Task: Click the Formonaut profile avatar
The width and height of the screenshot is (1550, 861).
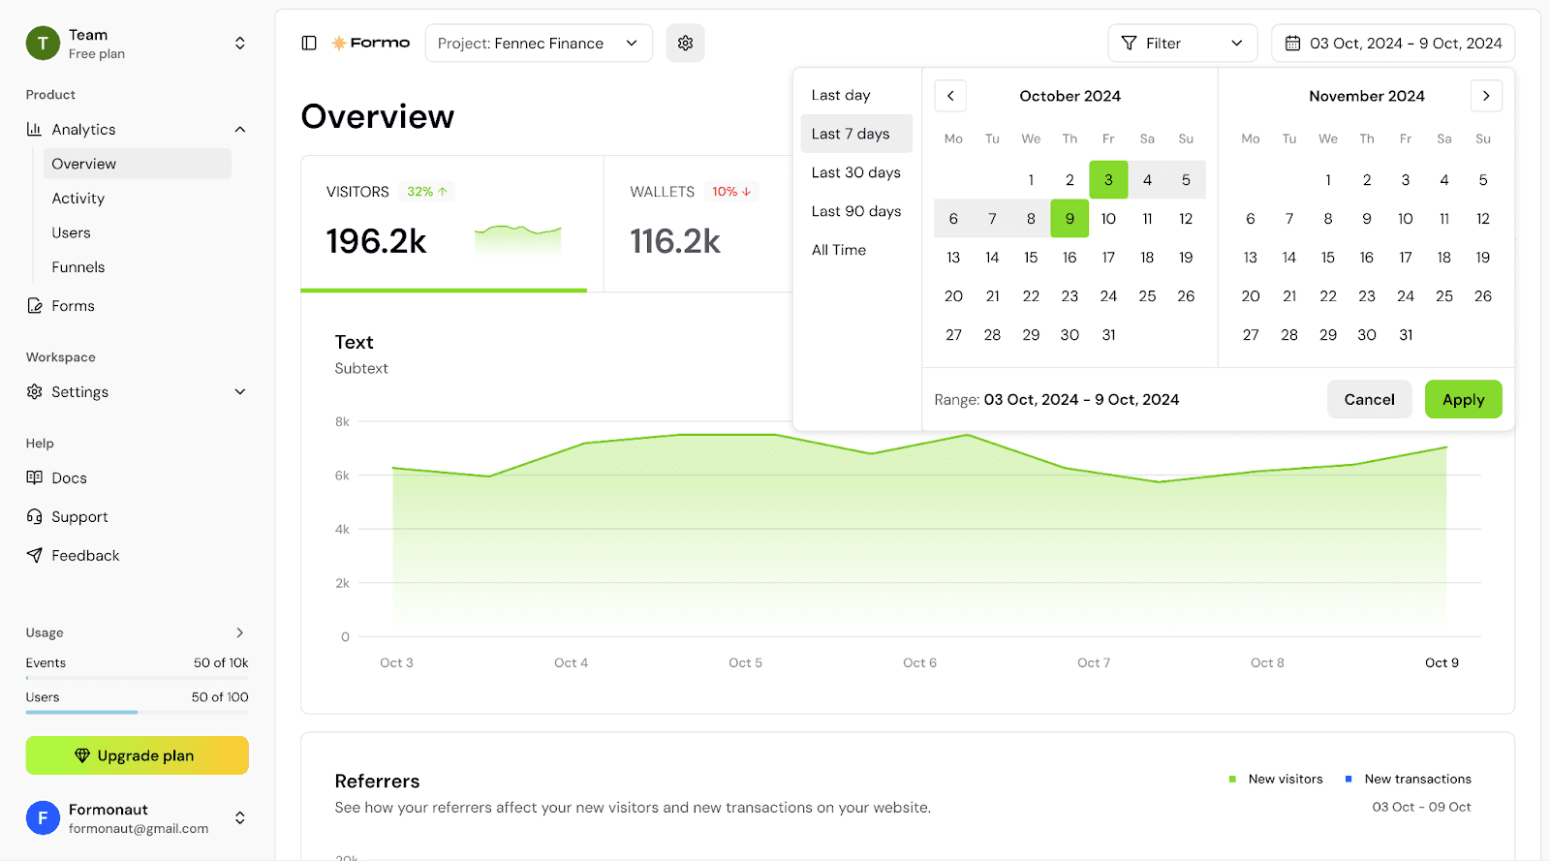Action: pyautogui.click(x=43, y=817)
